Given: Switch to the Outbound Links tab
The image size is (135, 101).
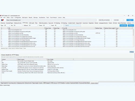Looking at the screenshot, I should pyautogui.click(x=18, y=23).
